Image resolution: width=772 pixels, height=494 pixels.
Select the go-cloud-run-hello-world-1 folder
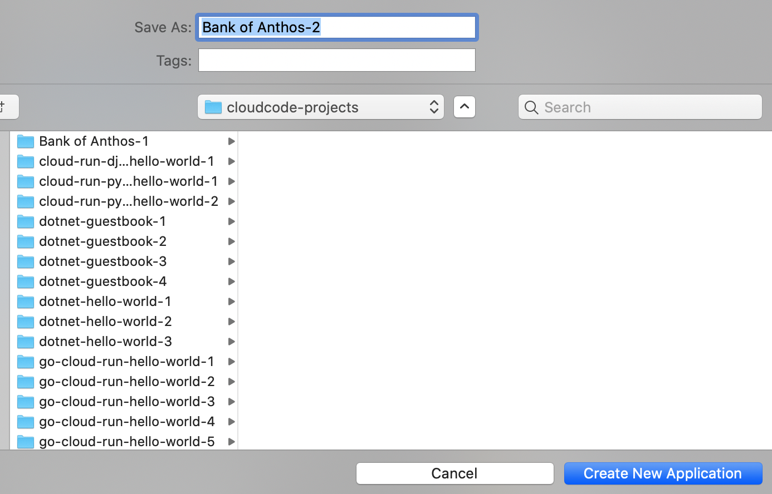pos(126,362)
